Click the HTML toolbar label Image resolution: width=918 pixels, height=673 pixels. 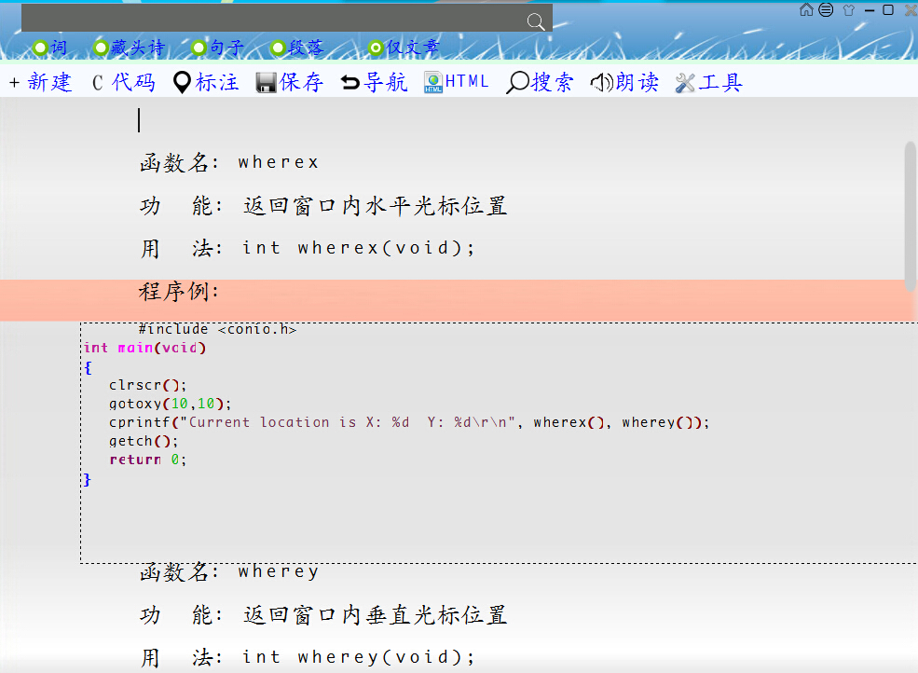click(467, 81)
